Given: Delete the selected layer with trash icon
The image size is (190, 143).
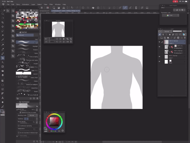Looking at the screenshot, I should pyautogui.click(x=185, y=38).
